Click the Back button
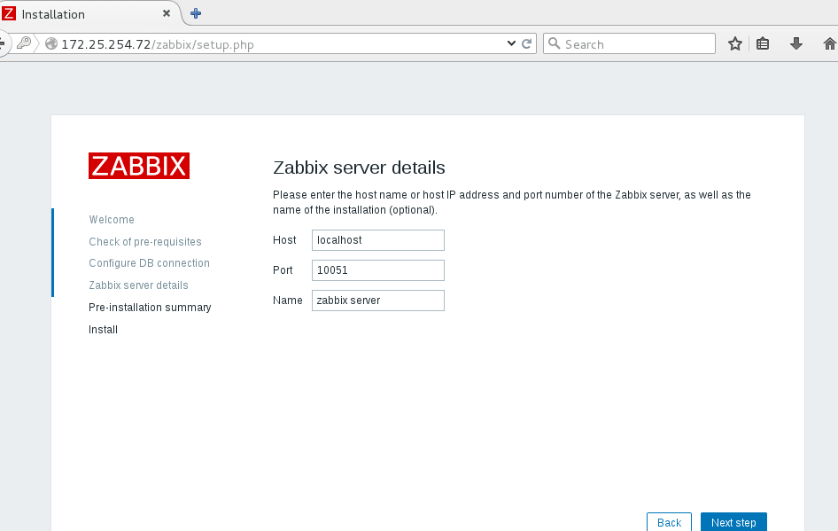 pyautogui.click(x=669, y=522)
